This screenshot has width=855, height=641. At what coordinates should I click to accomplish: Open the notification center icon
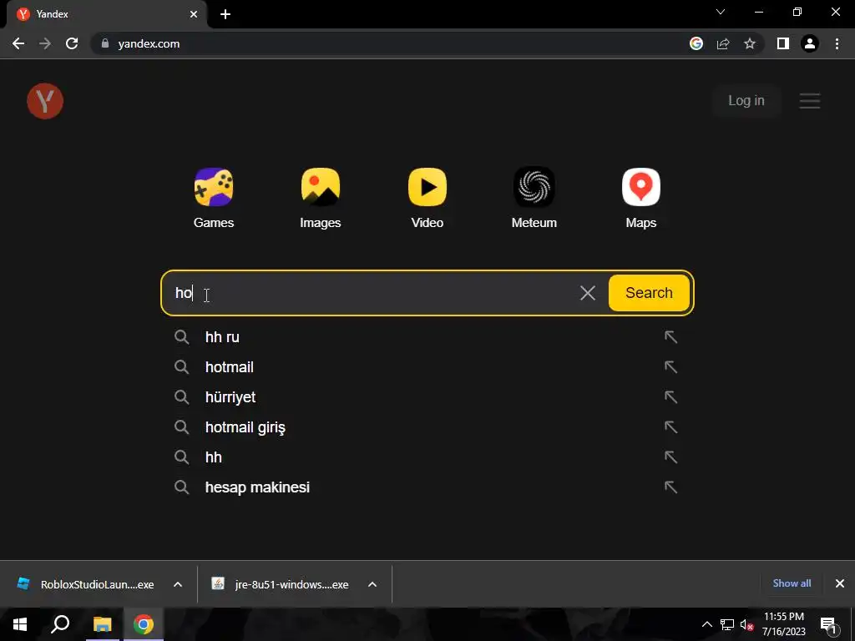tap(828, 624)
